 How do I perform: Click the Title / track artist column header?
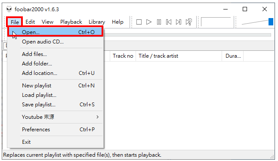point(179,56)
